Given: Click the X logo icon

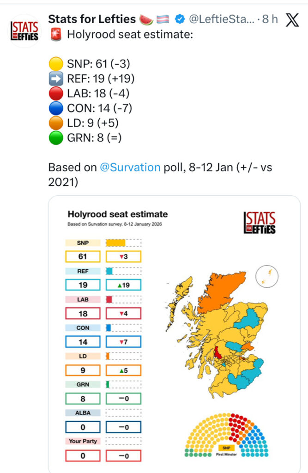Looking at the screenshot, I should point(292,20).
